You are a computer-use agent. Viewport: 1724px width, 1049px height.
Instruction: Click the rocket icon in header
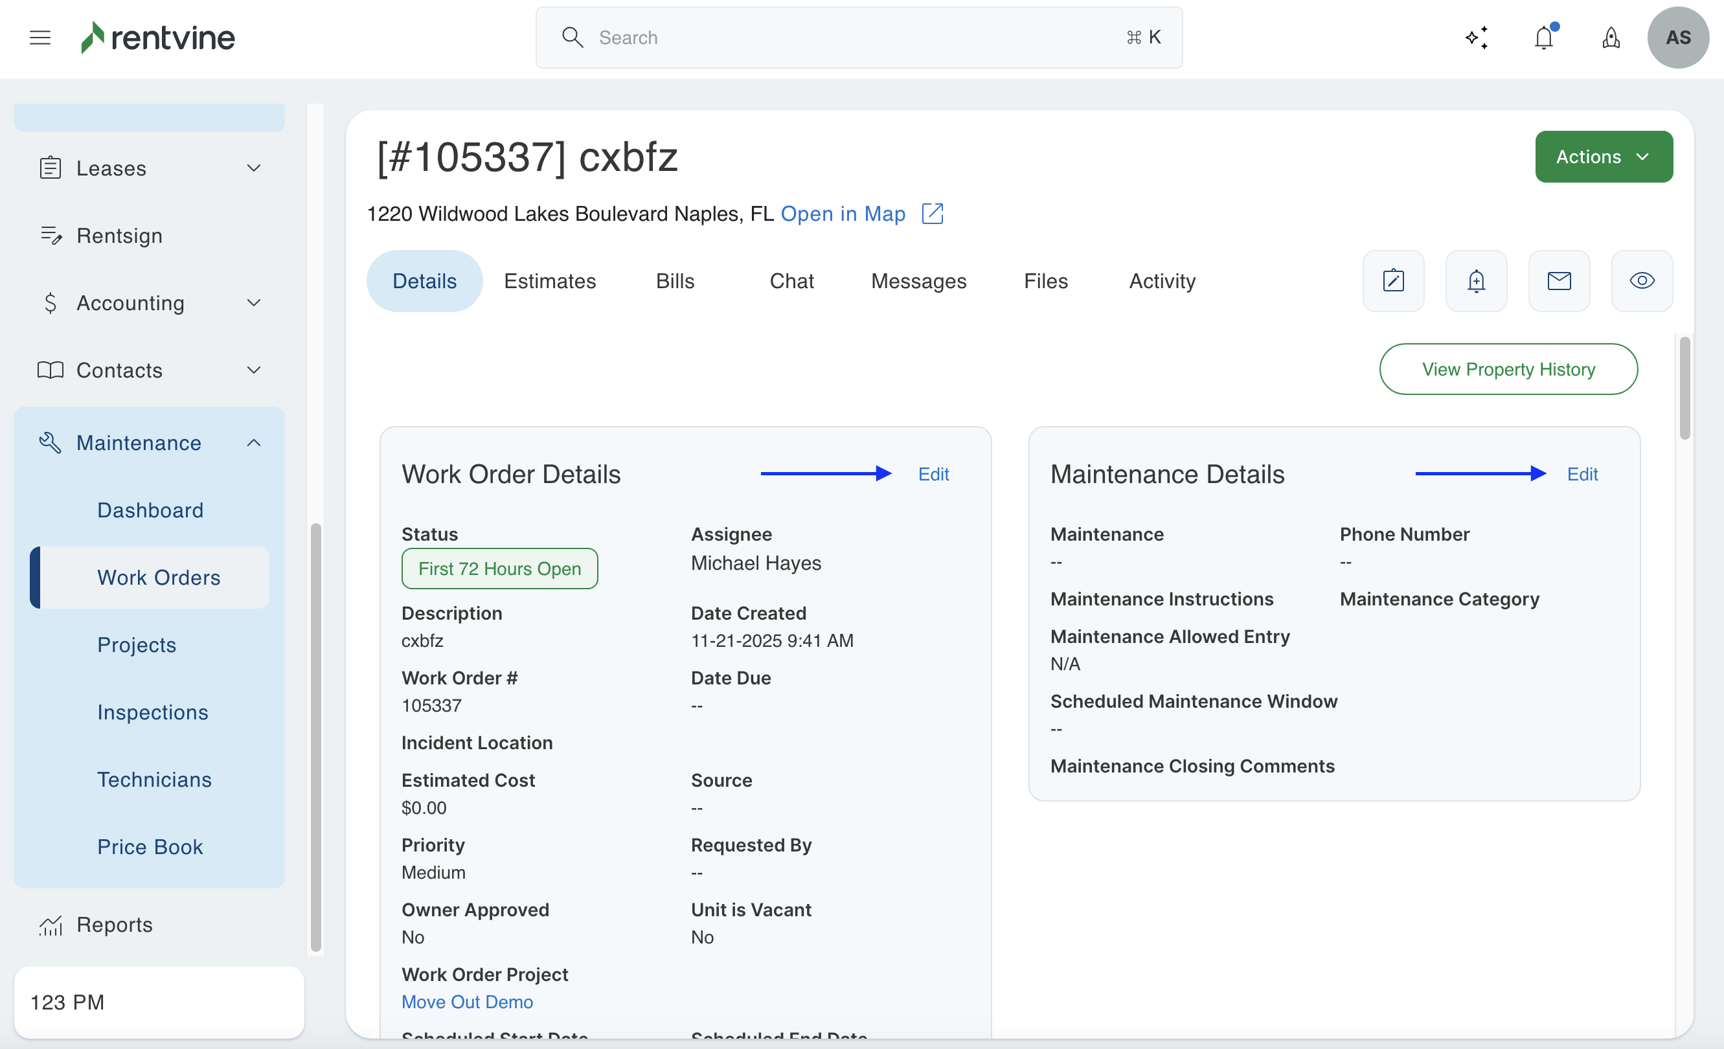pyautogui.click(x=1611, y=38)
